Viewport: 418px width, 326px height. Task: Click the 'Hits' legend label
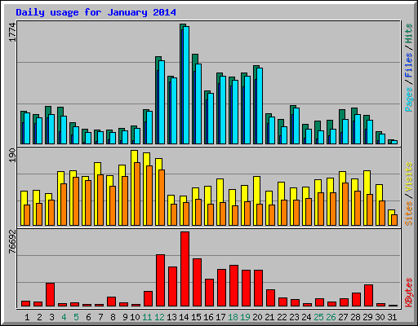coord(409,33)
